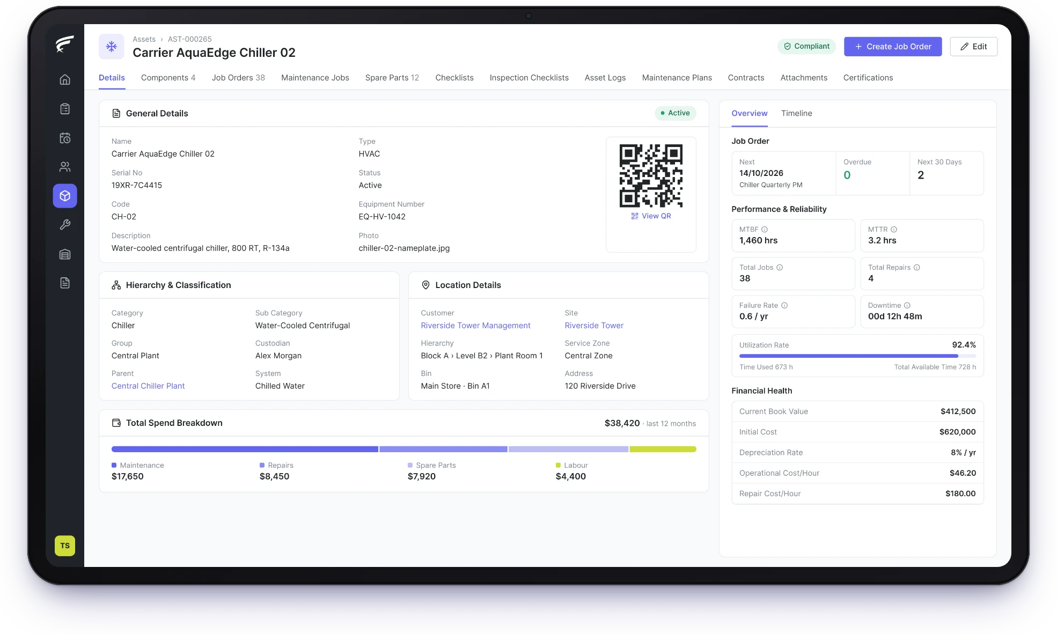Open the calendar schedule sidebar icon
Image resolution: width=1057 pixels, height=634 pixels.
65,138
